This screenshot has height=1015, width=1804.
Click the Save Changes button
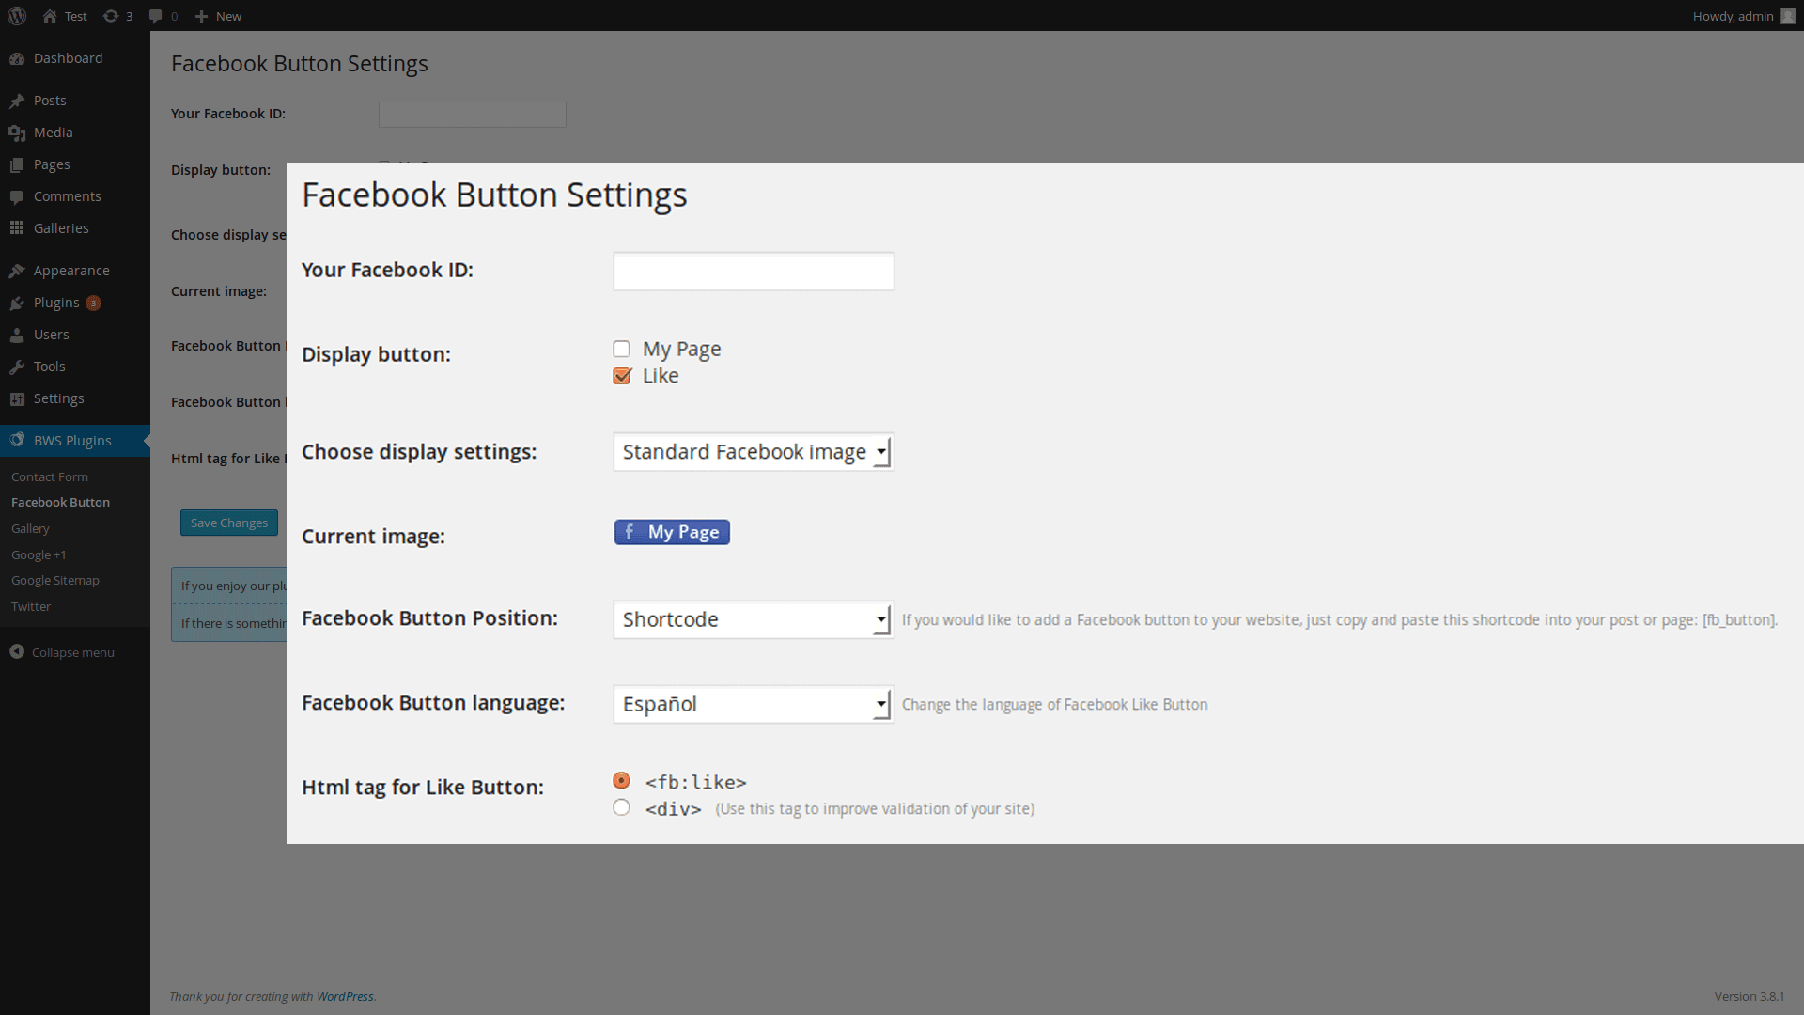[x=229, y=523]
